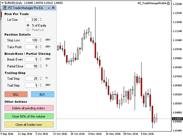Screen dimensions: 183x137
Task: Click the 8 Dec 2016 date label
Action: pyautogui.click(x=147, y=134)
